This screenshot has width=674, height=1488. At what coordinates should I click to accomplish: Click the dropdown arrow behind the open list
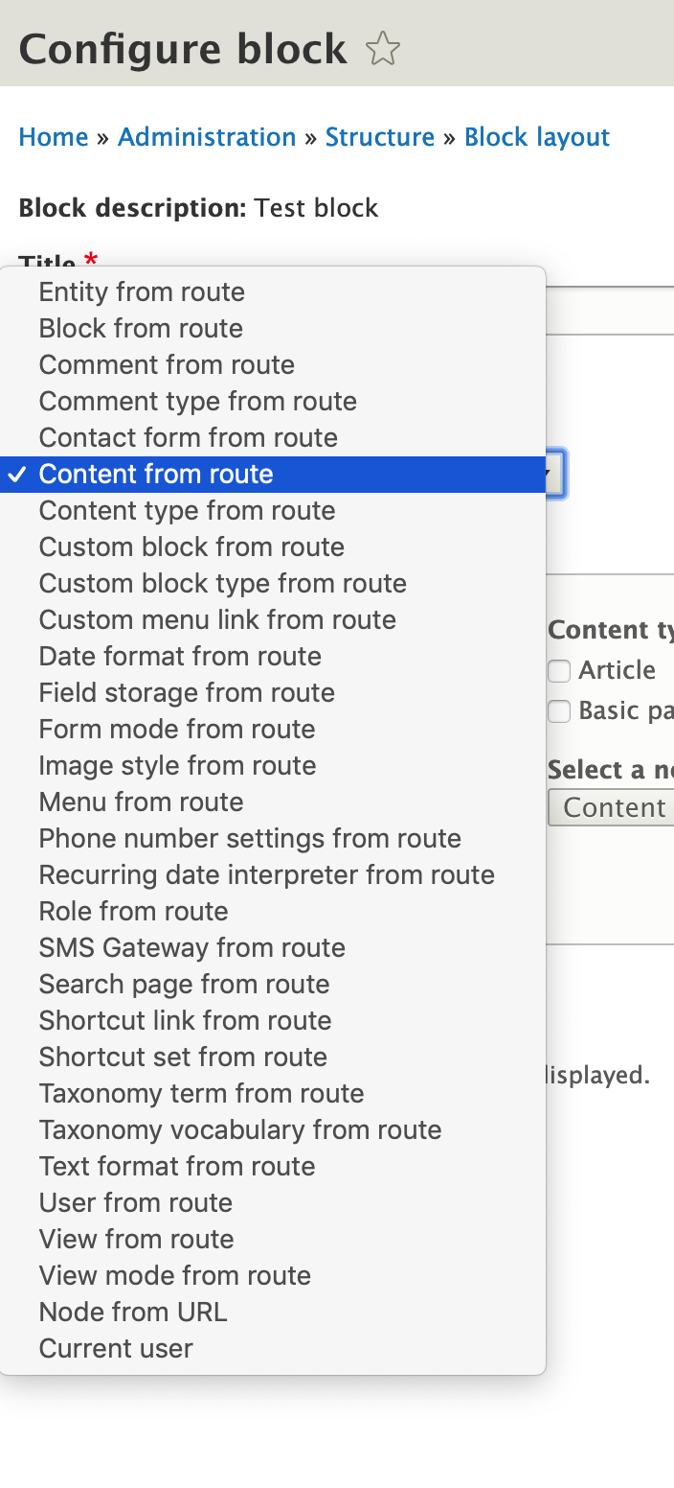click(x=555, y=474)
